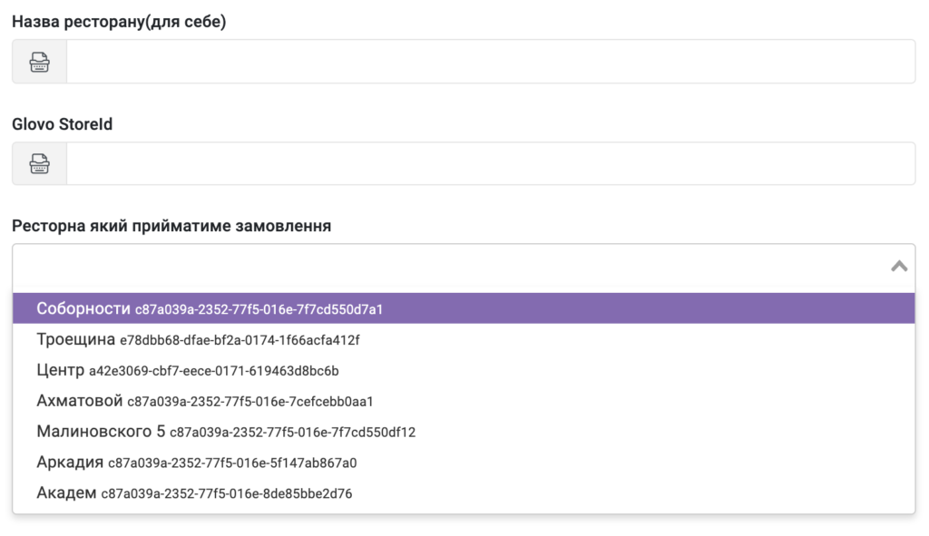
Task: Click the Ресторна який прийматиме замовлення label
Action: click(171, 226)
